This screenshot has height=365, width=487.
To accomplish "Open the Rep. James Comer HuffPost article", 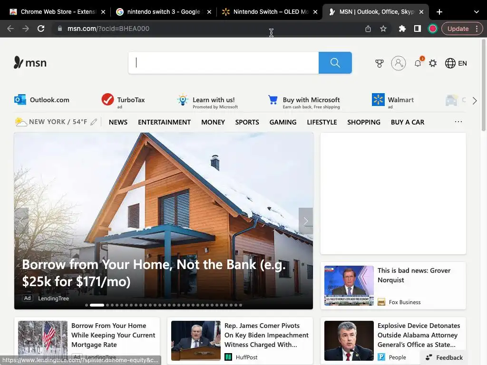I will pyautogui.click(x=266, y=335).
